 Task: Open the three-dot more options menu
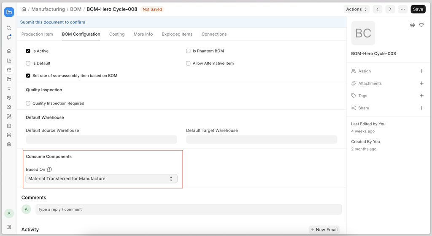(x=403, y=9)
